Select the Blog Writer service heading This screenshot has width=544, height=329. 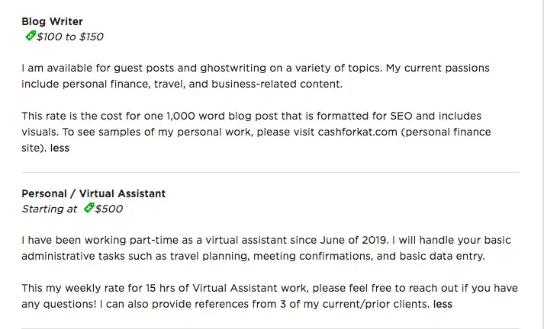click(x=52, y=21)
